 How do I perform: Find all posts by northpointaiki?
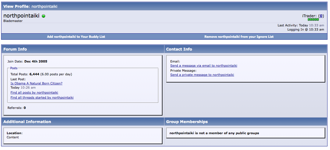34,92
